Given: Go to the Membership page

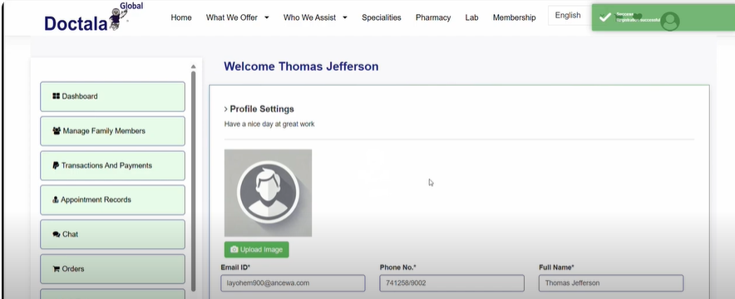Looking at the screenshot, I should [514, 17].
